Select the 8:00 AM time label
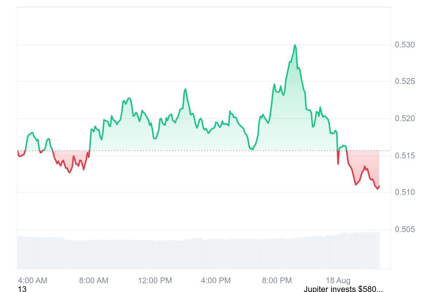The image size is (438, 292). (x=94, y=281)
